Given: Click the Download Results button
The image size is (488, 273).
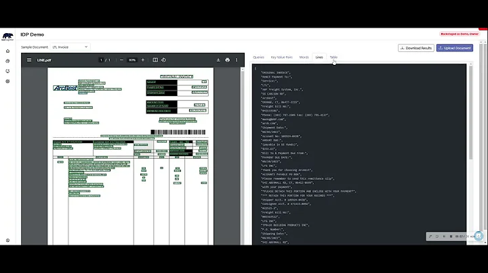Looking at the screenshot, I should coord(415,48).
